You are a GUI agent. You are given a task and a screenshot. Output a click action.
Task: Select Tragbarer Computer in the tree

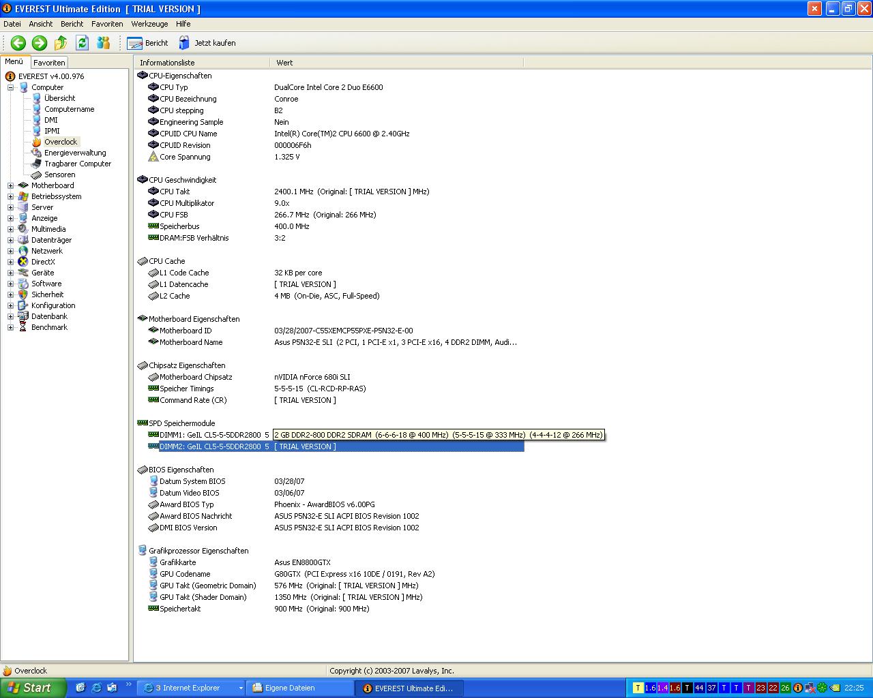point(78,164)
